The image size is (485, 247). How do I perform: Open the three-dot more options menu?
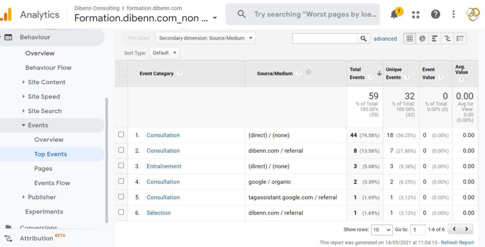point(453,14)
